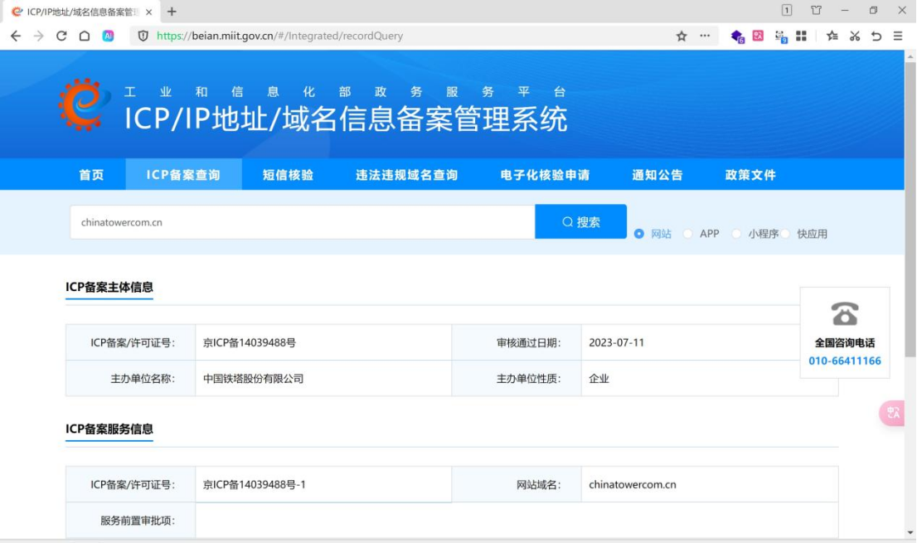Open the scissors screenshot tool
The image size is (917, 543).
tap(855, 36)
